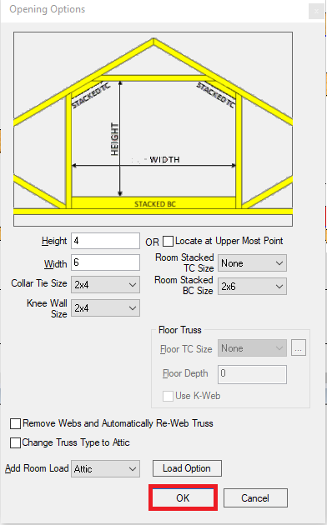Screen dimensions: 327x525
Task: Click the Load Option button
Action: point(187,468)
